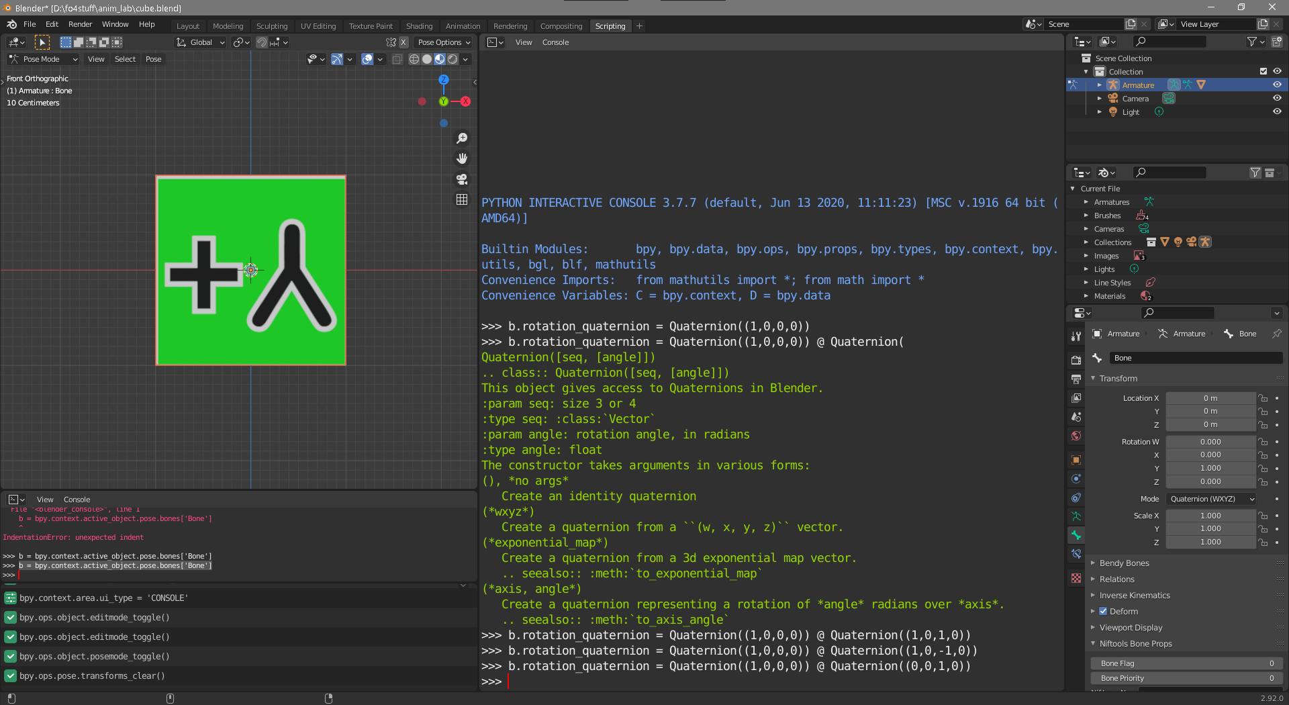Viewport: 1289px width, 705px height.
Task: Open the Render menu
Action: tap(80, 24)
